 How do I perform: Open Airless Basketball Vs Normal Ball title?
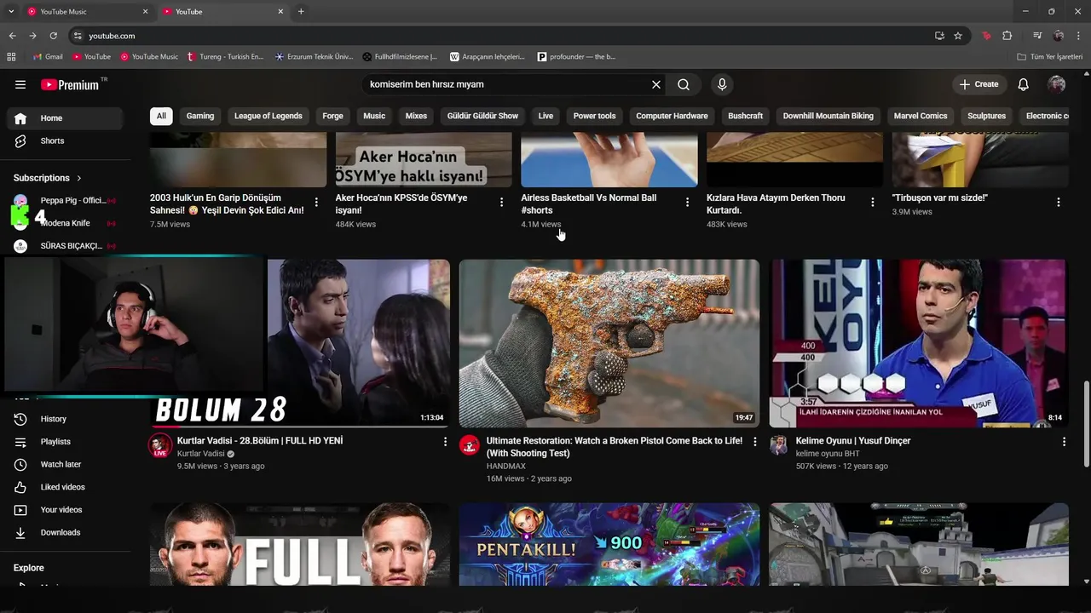point(589,203)
